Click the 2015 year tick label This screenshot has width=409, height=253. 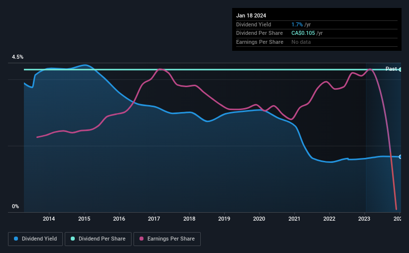point(84,219)
